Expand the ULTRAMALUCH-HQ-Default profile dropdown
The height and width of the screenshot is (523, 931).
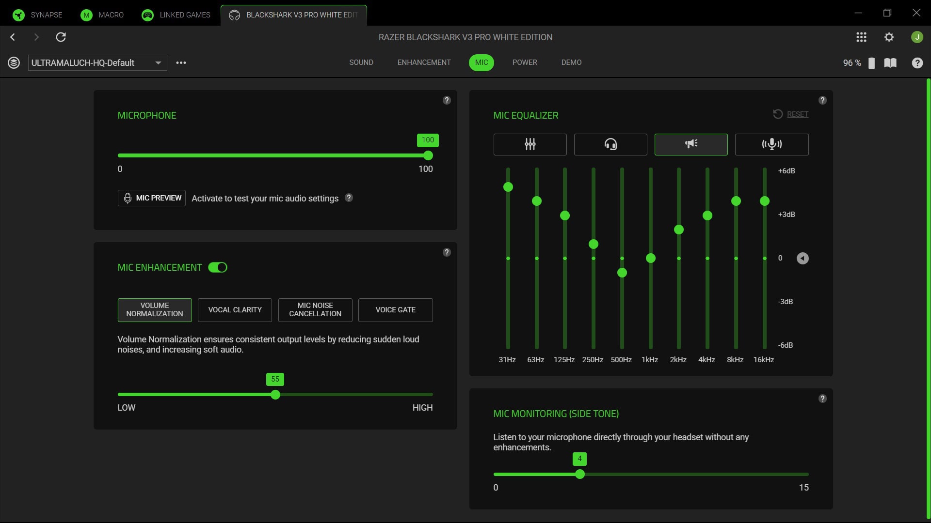coord(97,63)
